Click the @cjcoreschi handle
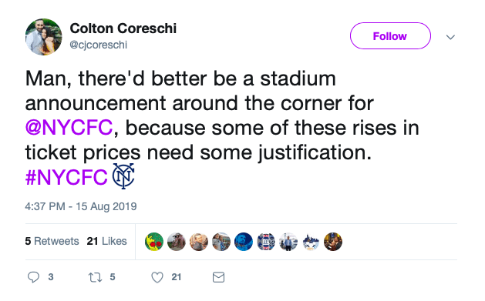The image size is (485, 301). point(99,45)
